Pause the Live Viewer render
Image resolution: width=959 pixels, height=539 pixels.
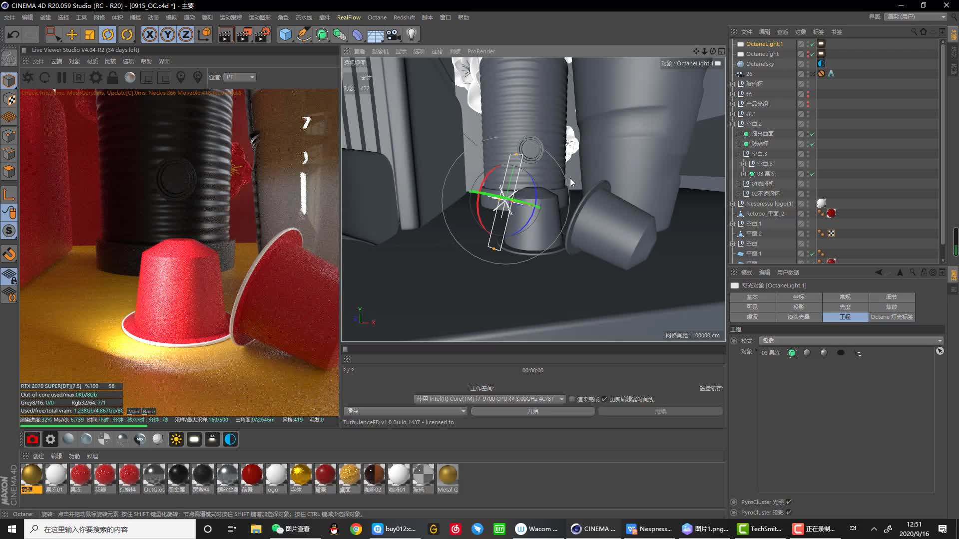(x=62, y=77)
